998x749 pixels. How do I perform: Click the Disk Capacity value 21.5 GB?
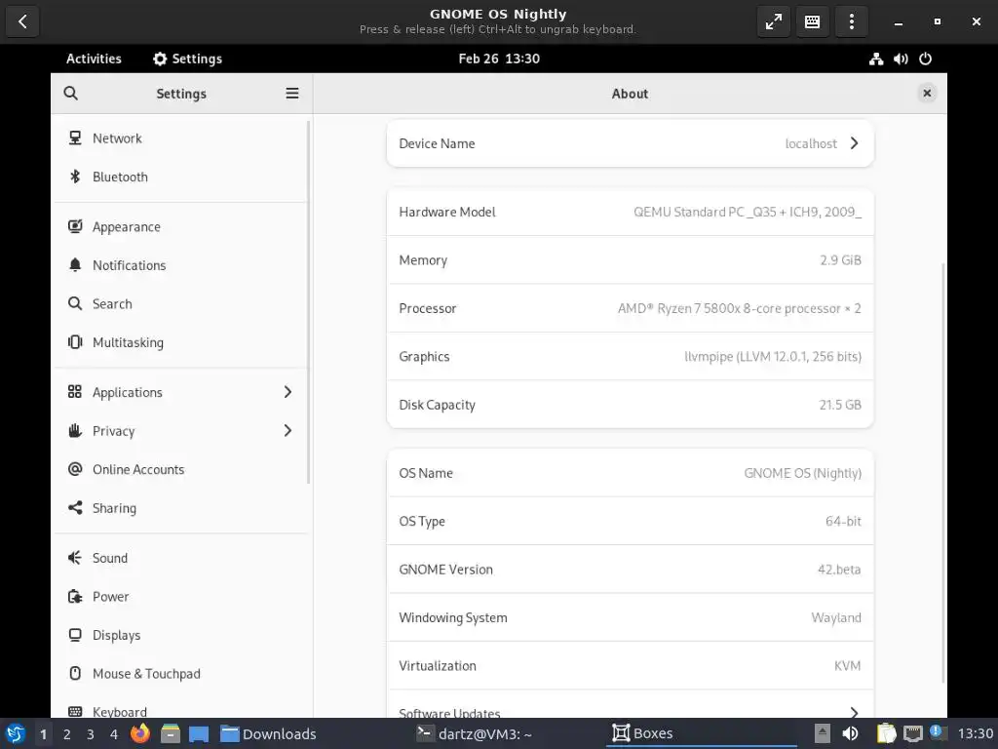pyautogui.click(x=840, y=405)
